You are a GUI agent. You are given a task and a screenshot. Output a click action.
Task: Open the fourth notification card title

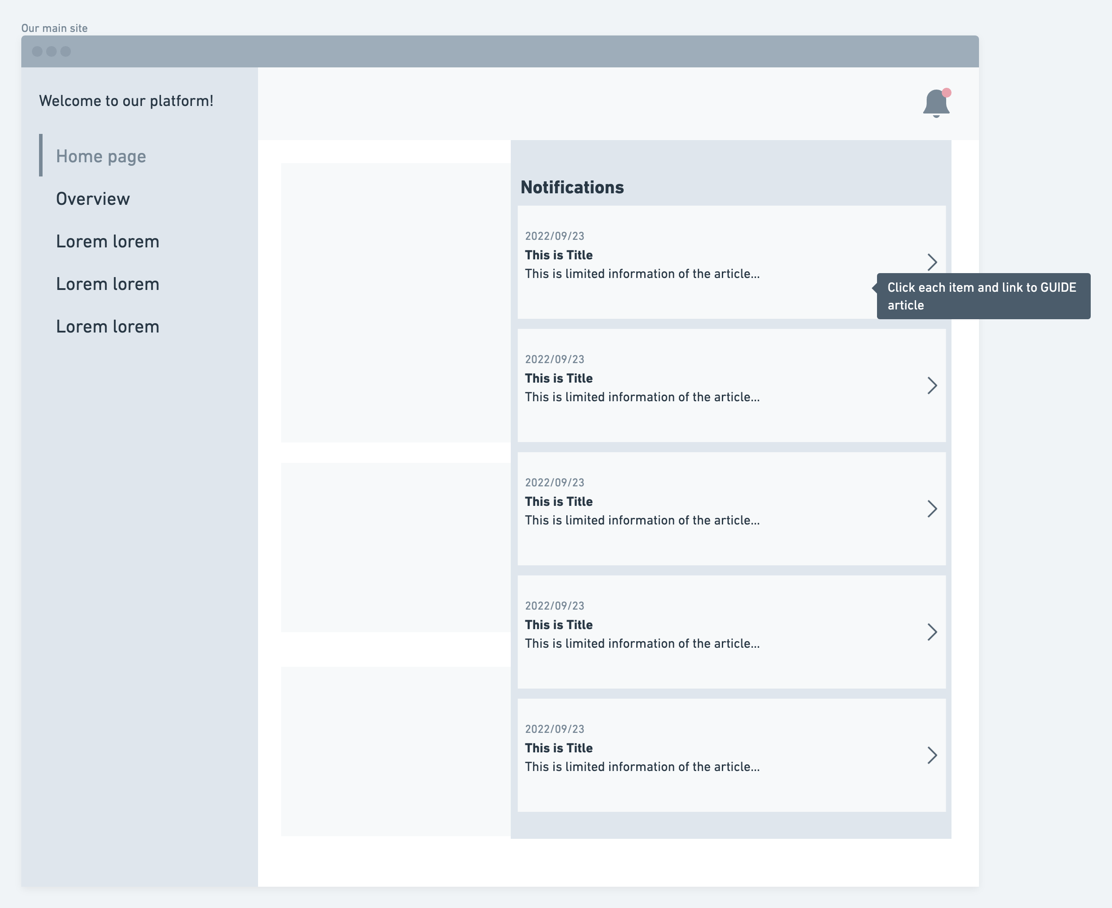tap(559, 625)
